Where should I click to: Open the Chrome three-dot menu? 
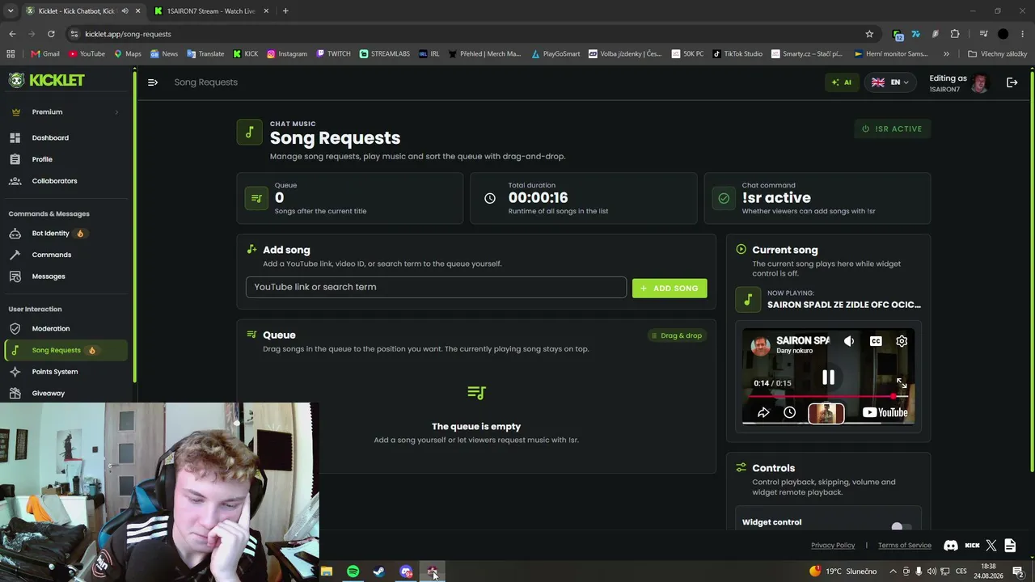click(x=1023, y=34)
